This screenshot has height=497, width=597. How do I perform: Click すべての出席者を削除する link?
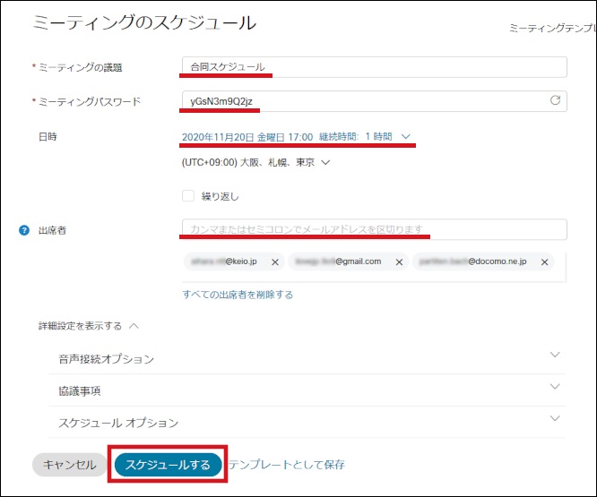pyautogui.click(x=237, y=295)
